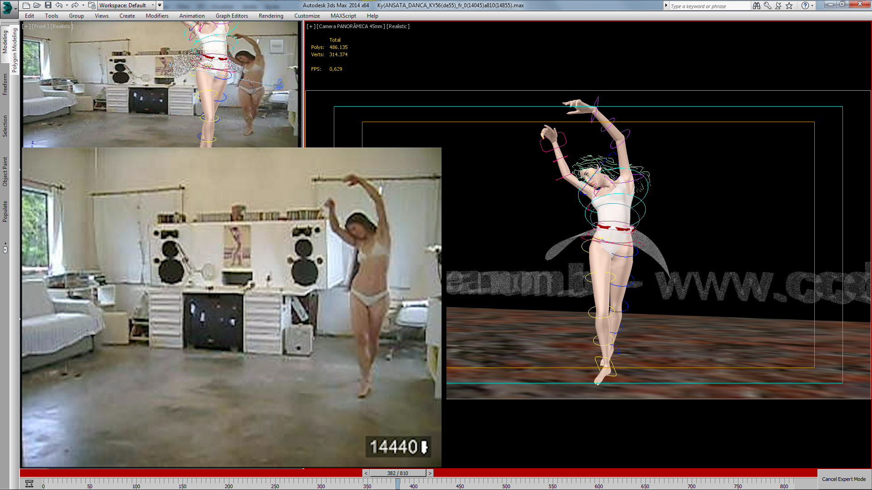Toggle the Front viewport [+] menu label
The width and height of the screenshot is (872, 490).
[x=27, y=26]
